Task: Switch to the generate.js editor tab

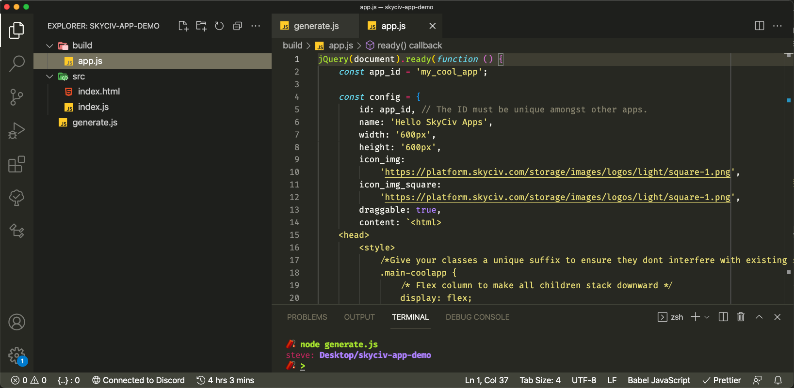Action: pos(316,26)
